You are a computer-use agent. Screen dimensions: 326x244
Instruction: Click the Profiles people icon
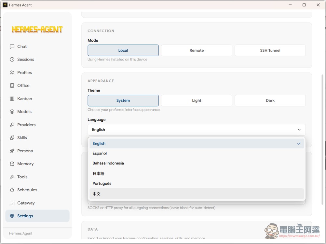pyautogui.click(x=12, y=73)
